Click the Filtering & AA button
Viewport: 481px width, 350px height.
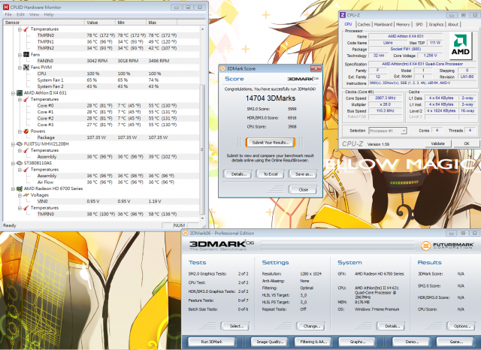[x=313, y=342]
